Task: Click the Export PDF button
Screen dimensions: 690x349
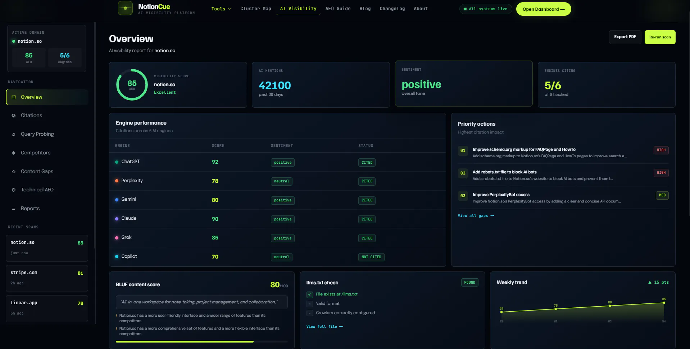Action: point(625,37)
